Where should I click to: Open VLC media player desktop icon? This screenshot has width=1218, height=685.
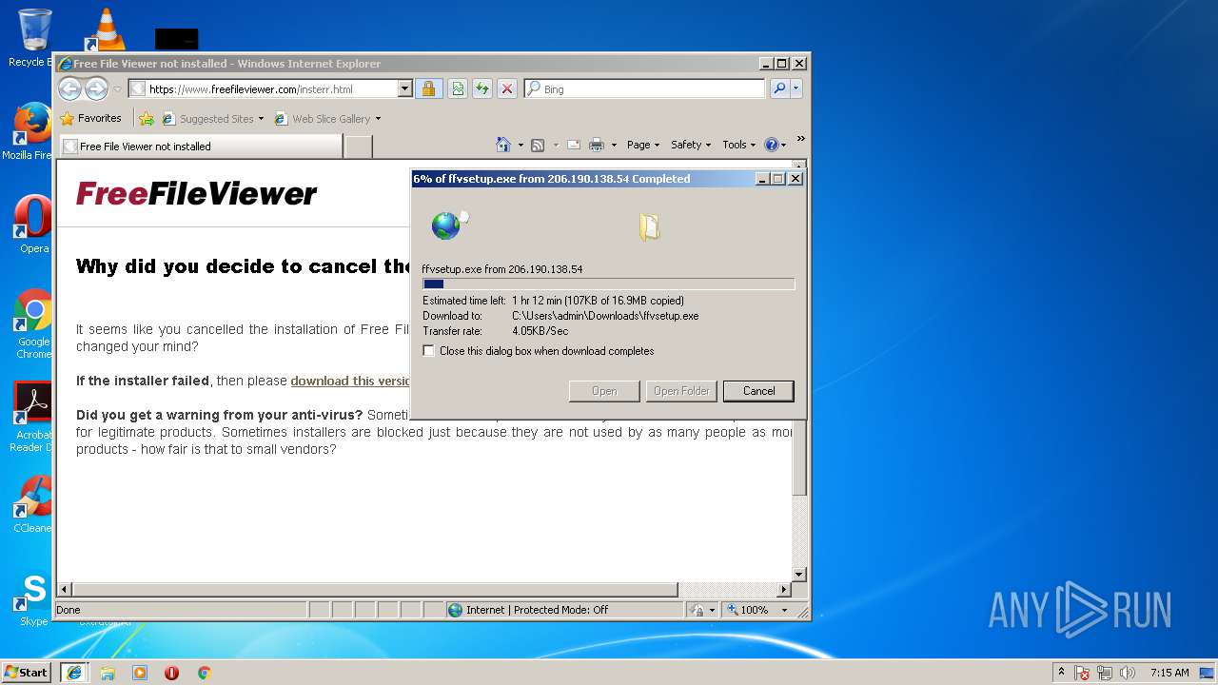coord(107,29)
